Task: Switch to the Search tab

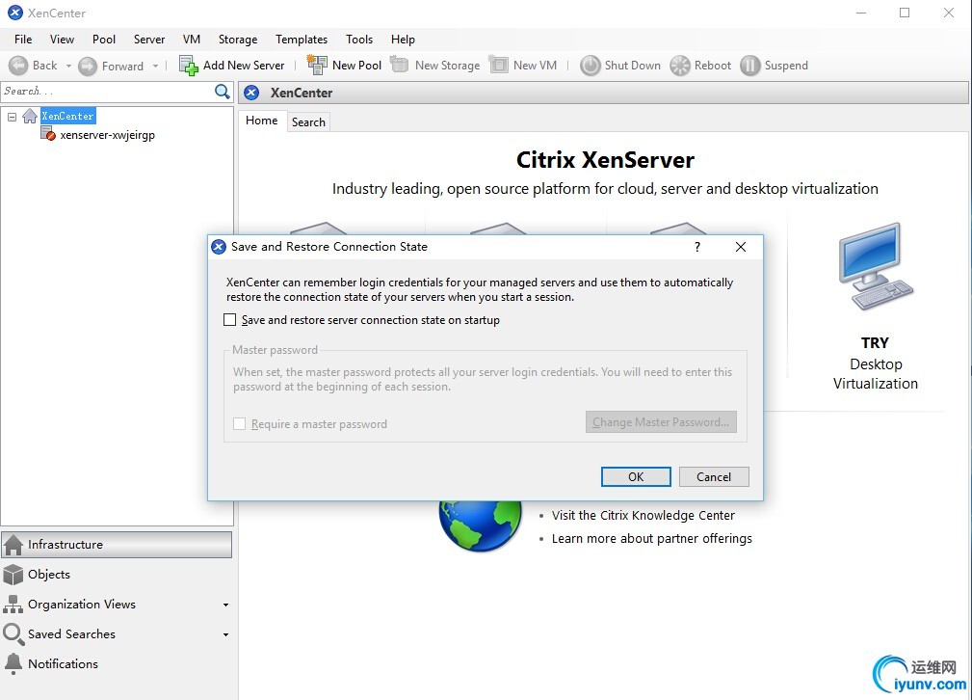Action: click(x=308, y=122)
